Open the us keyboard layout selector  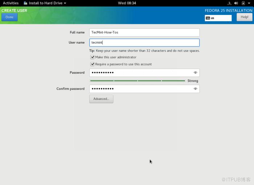coord(218,18)
